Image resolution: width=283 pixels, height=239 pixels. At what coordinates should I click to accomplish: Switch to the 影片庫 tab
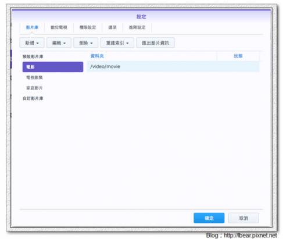click(x=32, y=27)
